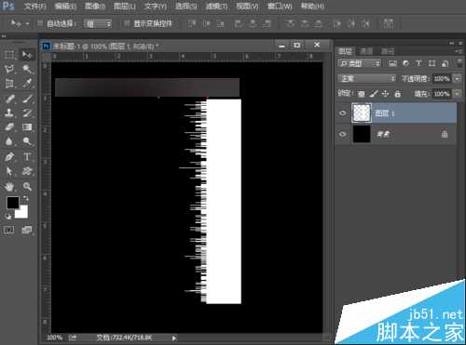This screenshot has height=345, width=466.
Task: Hide layer 1 using its eye icon
Action: point(343,113)
